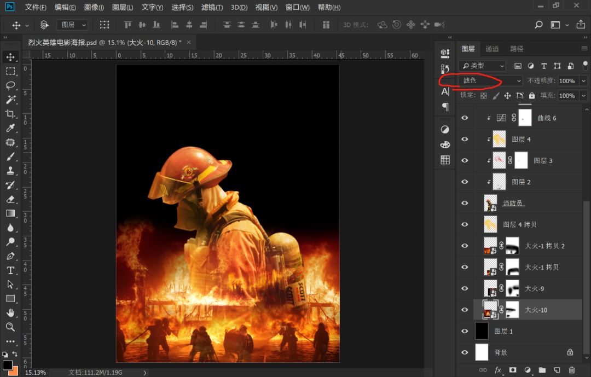Hide the 图层 4 layer

465,139
